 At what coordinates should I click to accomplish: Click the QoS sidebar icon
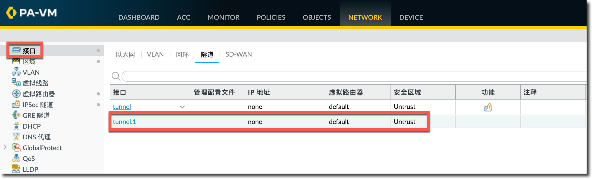16,158
